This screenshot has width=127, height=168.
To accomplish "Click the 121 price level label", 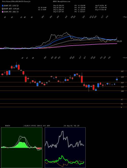I will [x=122, y=83].
